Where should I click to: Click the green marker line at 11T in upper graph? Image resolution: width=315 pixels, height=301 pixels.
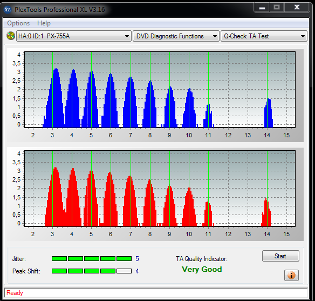tap(208, 90)
